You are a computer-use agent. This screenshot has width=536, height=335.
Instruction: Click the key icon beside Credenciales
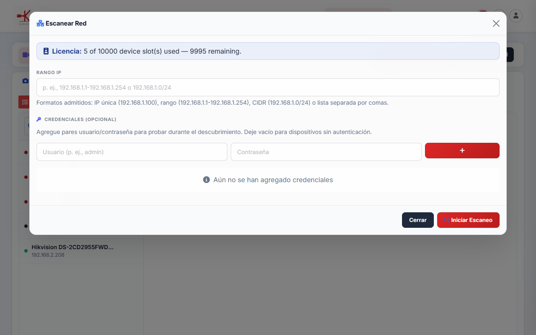(39, 119)
